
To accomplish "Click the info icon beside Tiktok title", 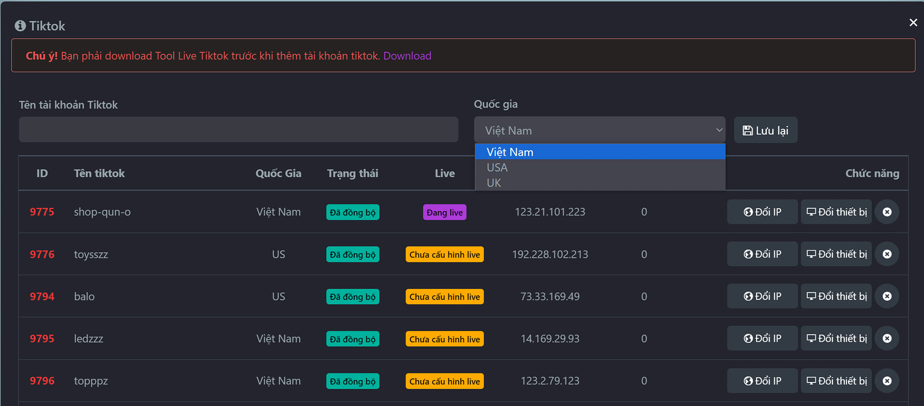I will pos(20,26).
